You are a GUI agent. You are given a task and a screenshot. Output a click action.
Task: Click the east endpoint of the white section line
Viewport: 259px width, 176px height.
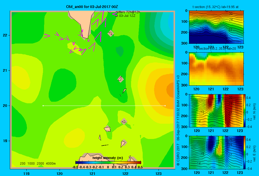click(165, 106)
